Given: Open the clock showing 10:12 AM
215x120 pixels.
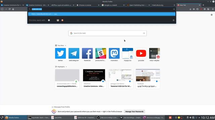Looking at the screenshot, I should [208, 118].
